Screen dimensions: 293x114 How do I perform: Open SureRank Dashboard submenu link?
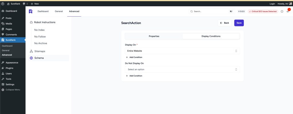(7, 46)
